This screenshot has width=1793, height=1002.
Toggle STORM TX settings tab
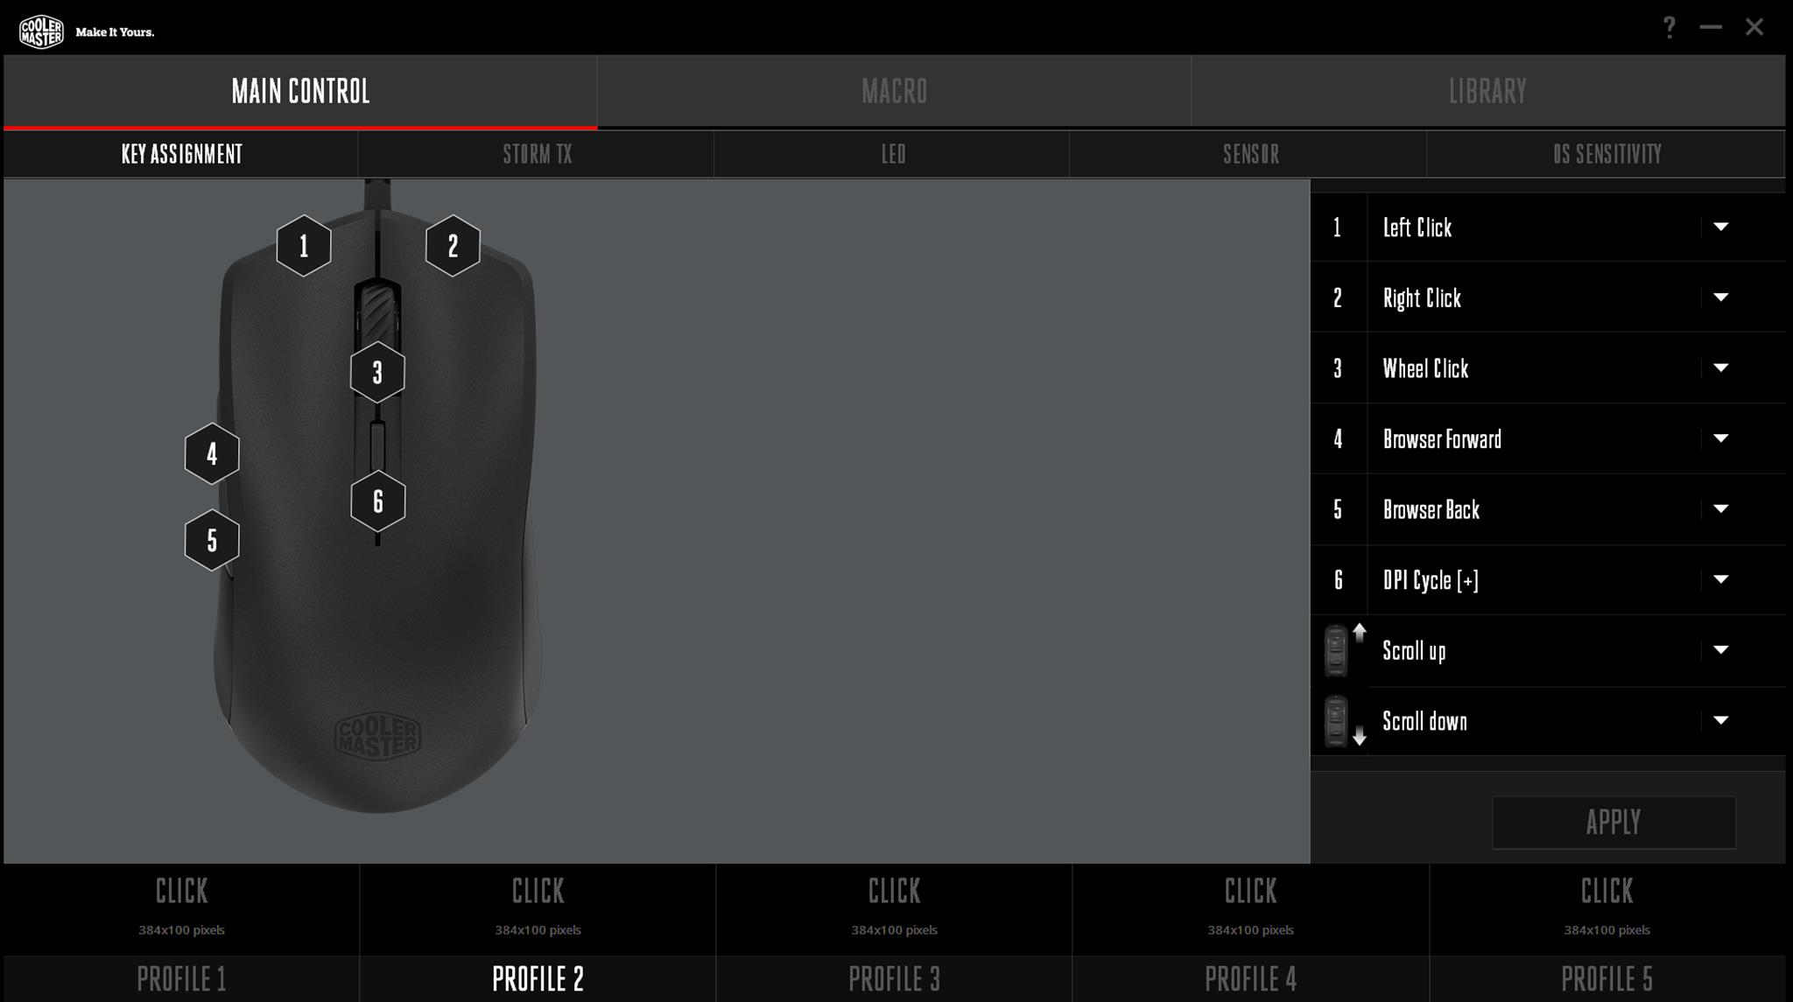(x=537, y=152)
